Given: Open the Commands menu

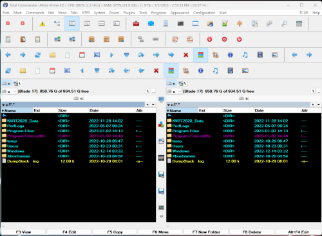Looking at the screenshot, I should click(x=35, y=13).
